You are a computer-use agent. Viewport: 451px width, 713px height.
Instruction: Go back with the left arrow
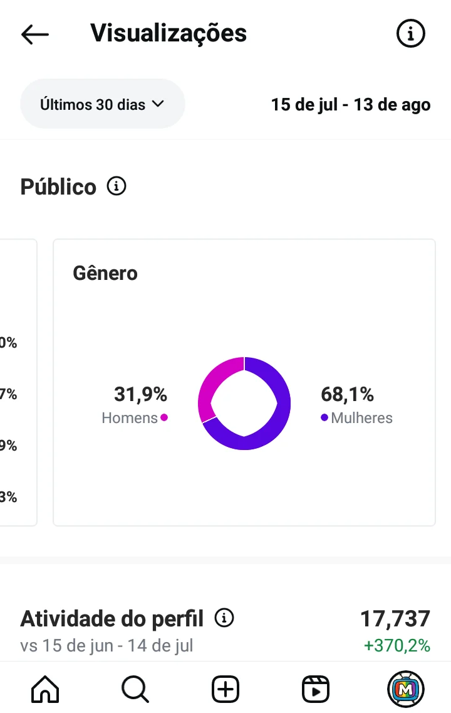[x=35, y=34]
